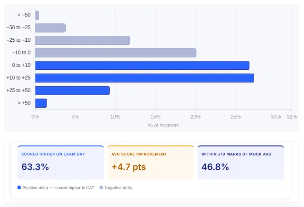Click the gray Negative delta legend swatch
The width and height of the screenshot is (304, 207).
tap(101, 188)
